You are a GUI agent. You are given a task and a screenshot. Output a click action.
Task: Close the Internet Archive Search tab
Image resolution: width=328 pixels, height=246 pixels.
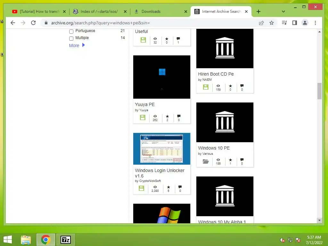tap(246, 12)
